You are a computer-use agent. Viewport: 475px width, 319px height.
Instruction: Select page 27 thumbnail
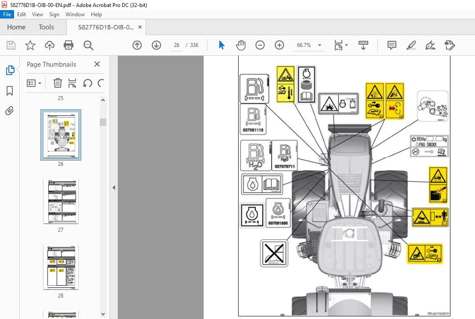point(61,201)
